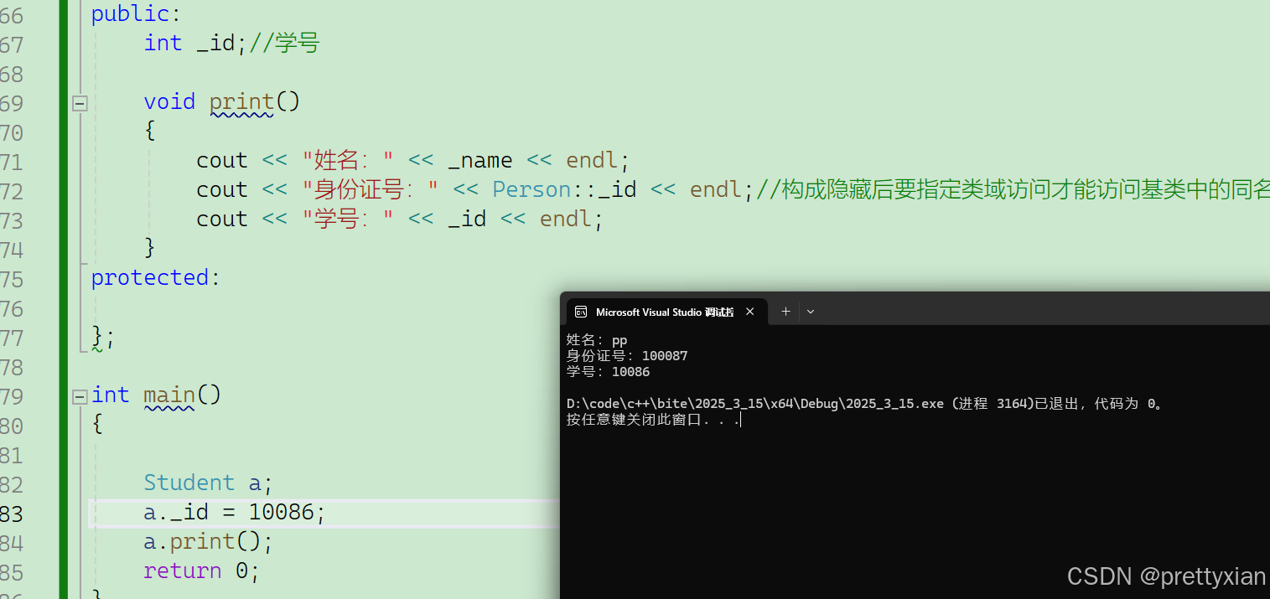
Task: Click the green change marker beside line 72
Action: coord(64,189)
